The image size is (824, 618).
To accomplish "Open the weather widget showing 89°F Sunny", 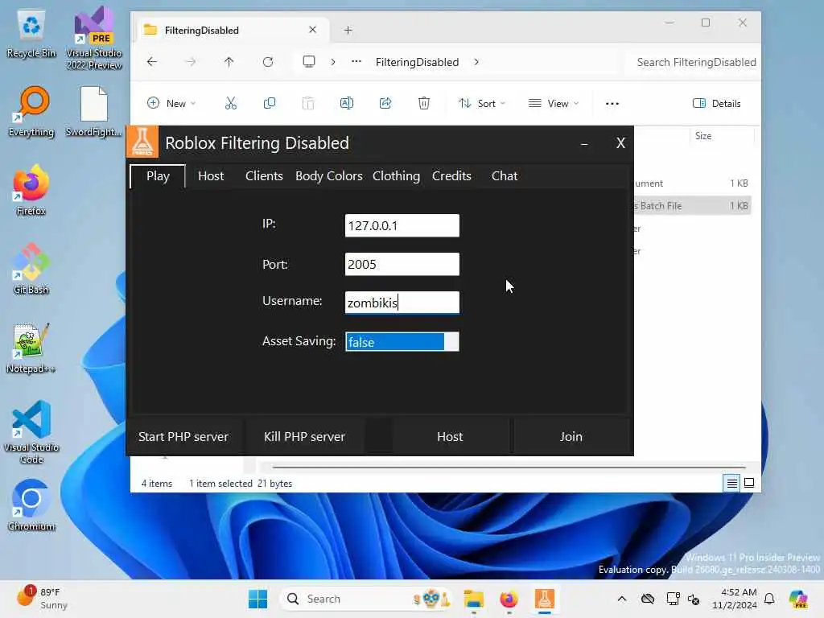I will 42,599.
